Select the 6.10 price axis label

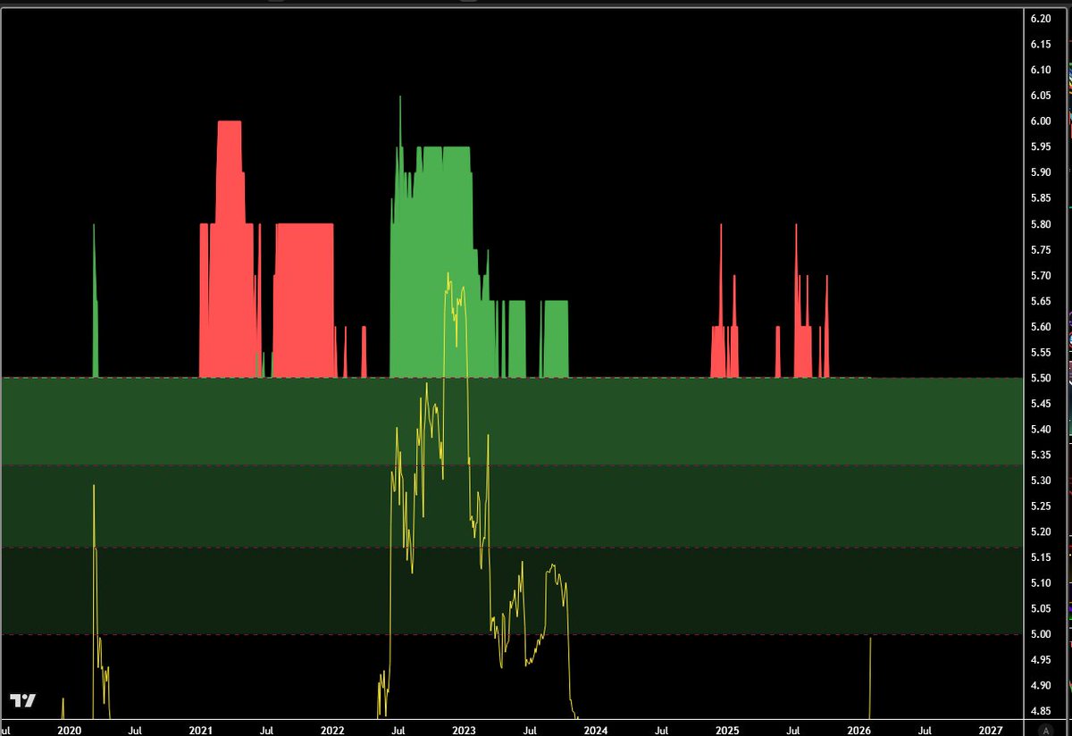[x=1039, y=70]
